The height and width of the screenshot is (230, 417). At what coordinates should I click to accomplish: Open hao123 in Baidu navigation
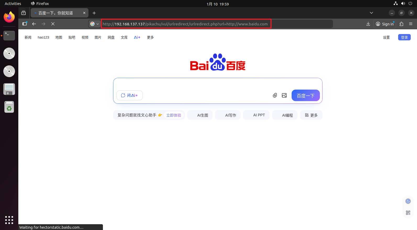tap(43, 37)
